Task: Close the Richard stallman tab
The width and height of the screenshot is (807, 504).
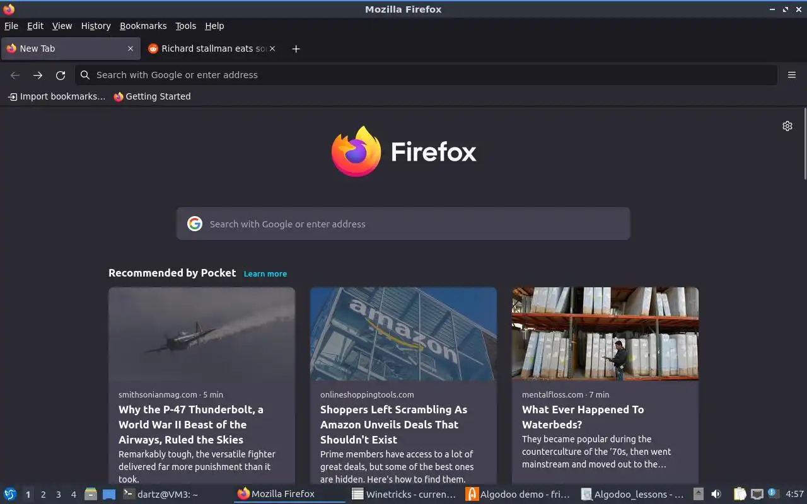Action: 272,49
